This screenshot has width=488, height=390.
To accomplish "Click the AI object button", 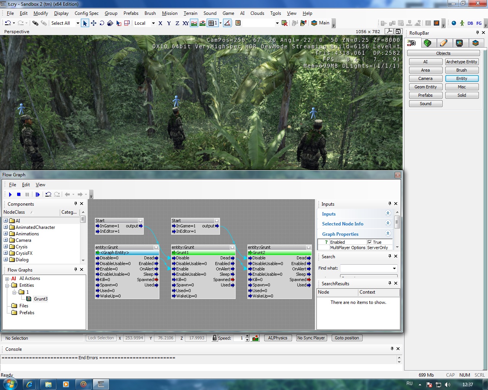I will pos(425,62).
